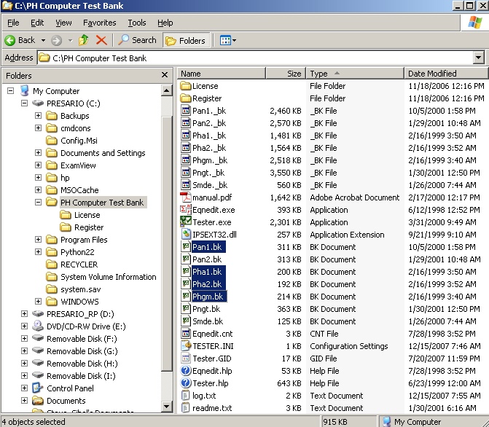Click the Smde._bk file name
Viewport: 489px width, 427px height.
[210, 185]
